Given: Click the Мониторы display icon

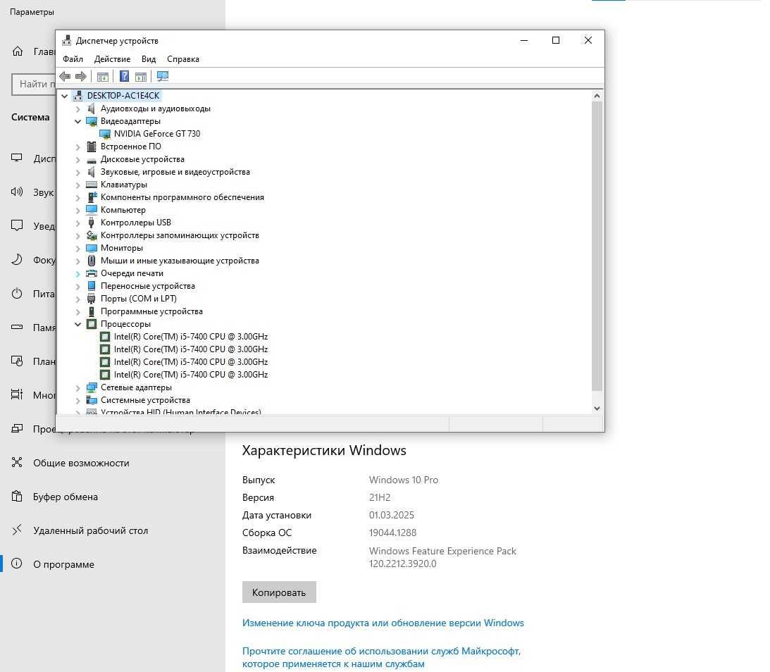Looking at the screenshot, I should point(92,248).
